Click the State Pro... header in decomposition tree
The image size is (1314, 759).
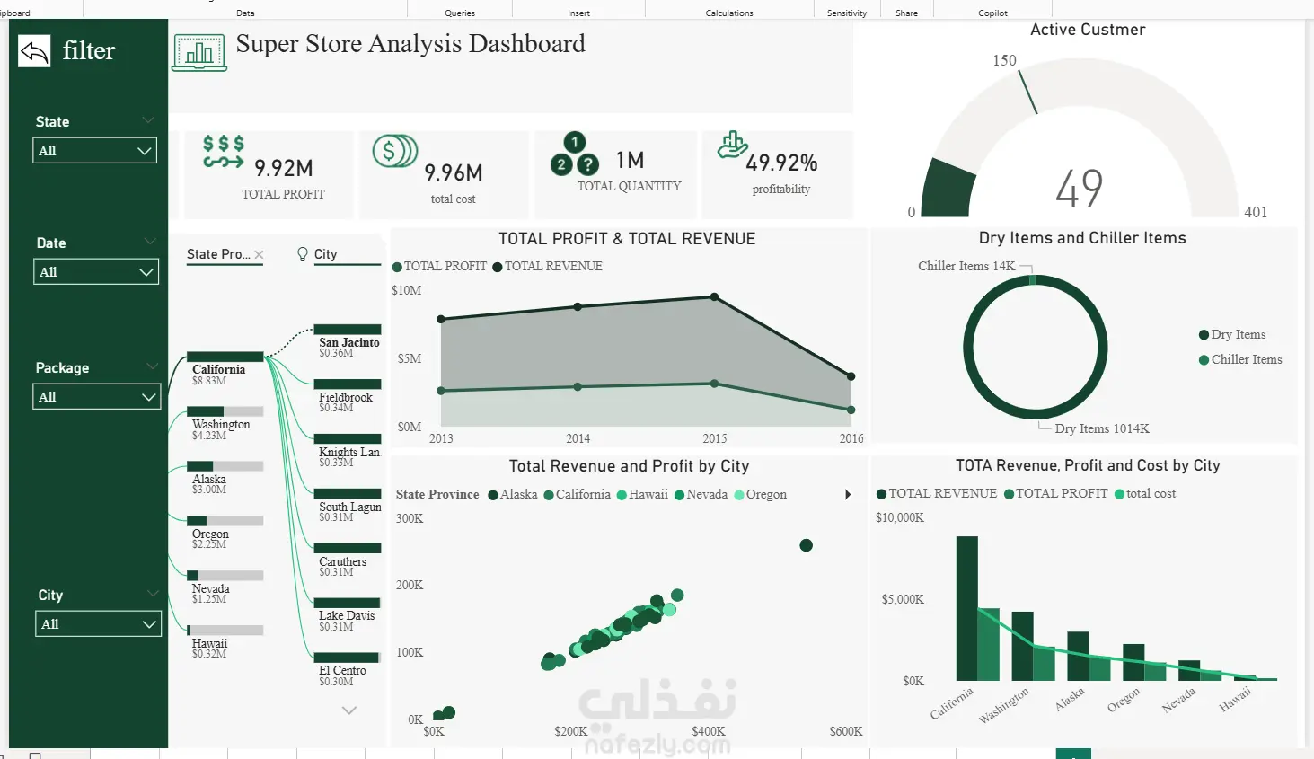(218, 254)
